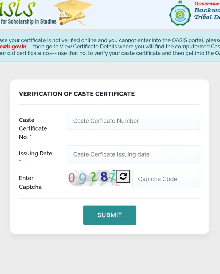
Task: Open the Caste Certificate Issuing date field
Action: (134, 154)
